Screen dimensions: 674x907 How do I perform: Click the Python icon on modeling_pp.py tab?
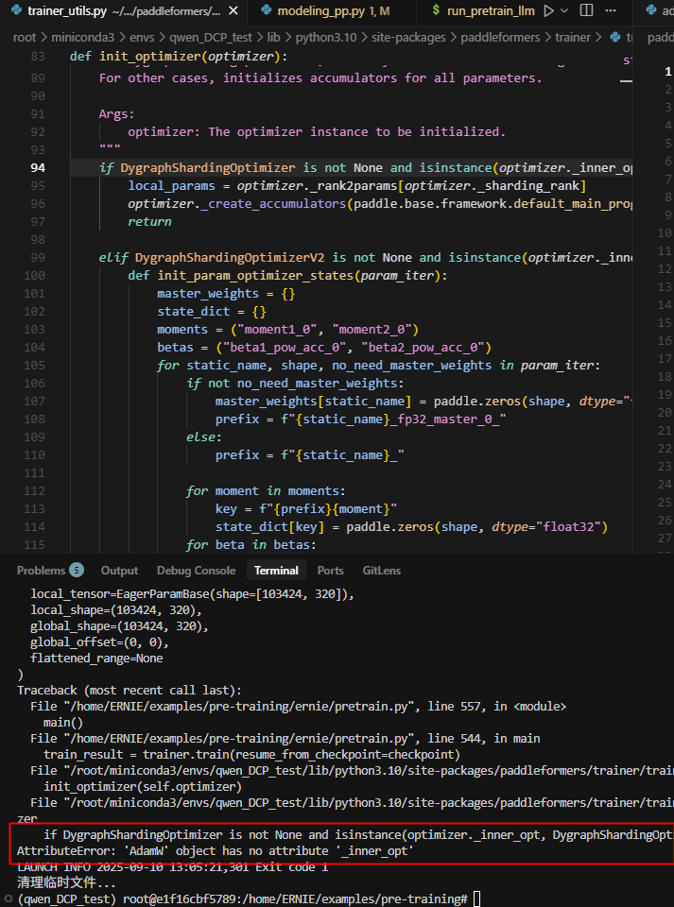pos(265,11)
